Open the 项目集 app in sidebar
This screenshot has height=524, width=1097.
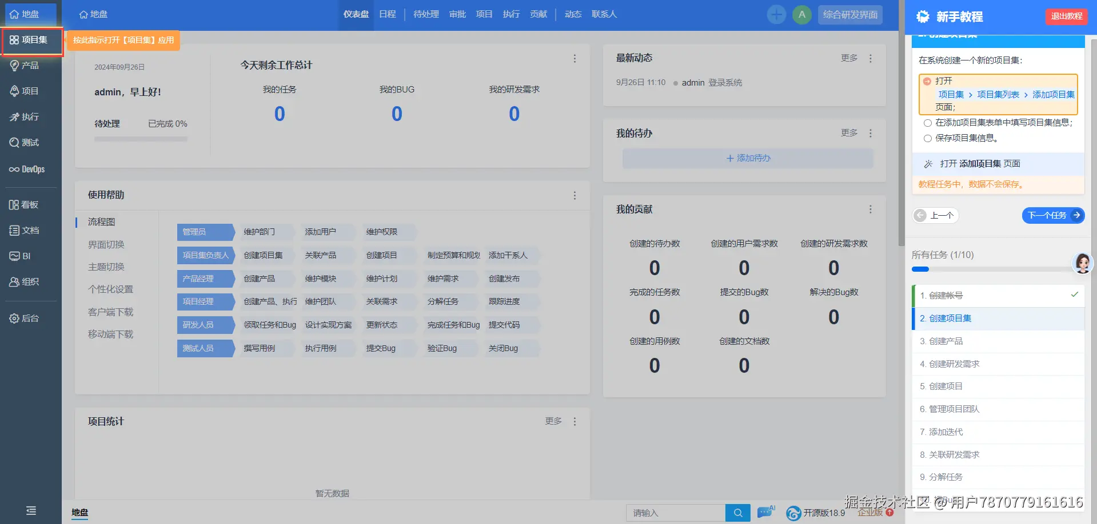(x=32, y=41)
